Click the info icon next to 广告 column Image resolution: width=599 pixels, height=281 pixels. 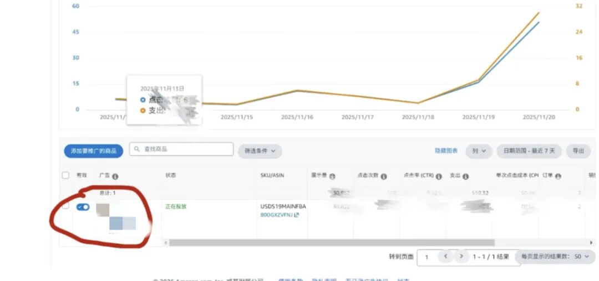[x=115, y=176]
